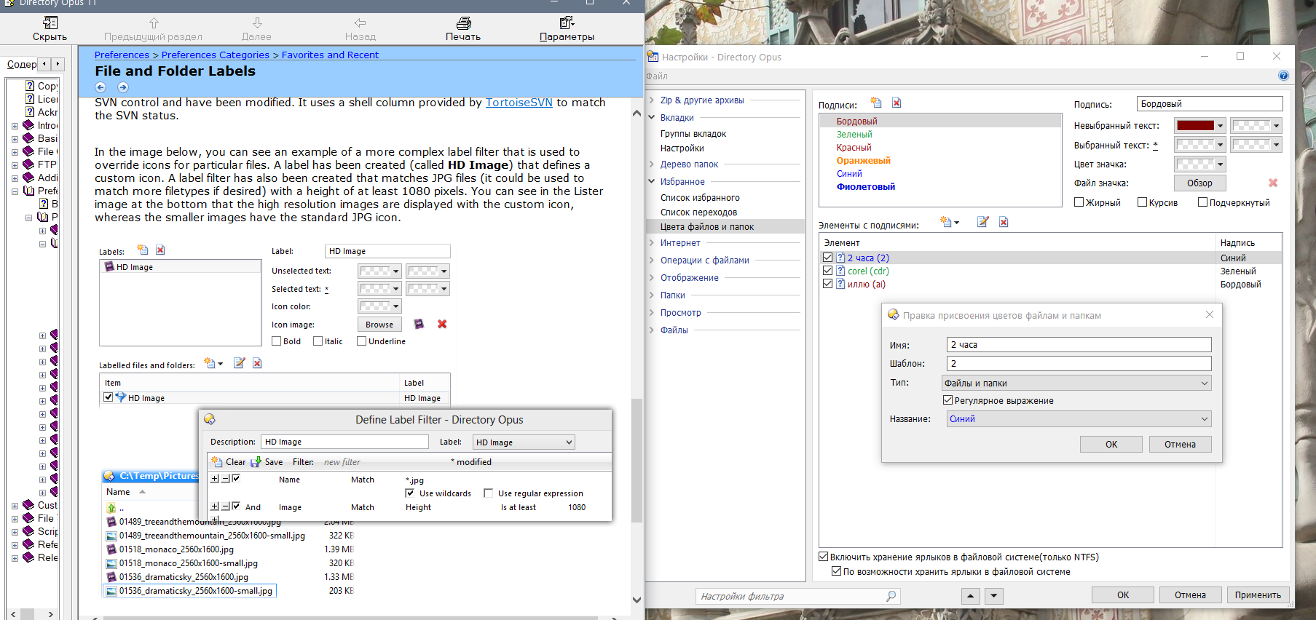Click the Подпись text field containing Бордовый
The image size is (1316, 620).
coord(1210,104)
